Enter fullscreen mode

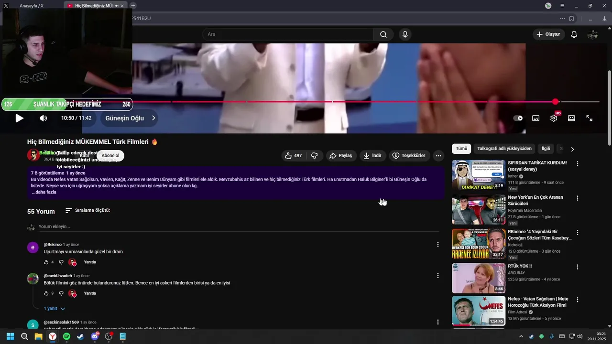[x=590, y=118]
